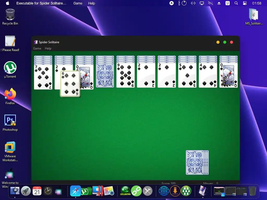Open Launchpad rocket icon in the dock
The image size is (267, 200).
click(x=26, y=191)
